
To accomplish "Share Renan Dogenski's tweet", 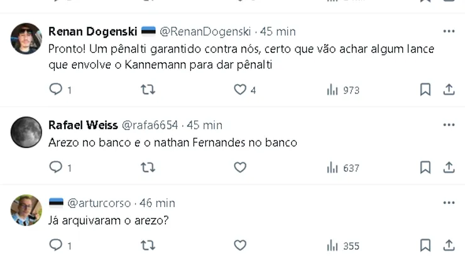I will click(x=449, y=90).
